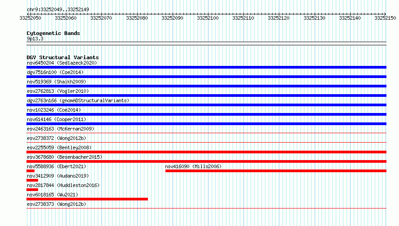Click ruler position 33252080
Viewport: 399px width, 226px height.
[x=137, y=18]
